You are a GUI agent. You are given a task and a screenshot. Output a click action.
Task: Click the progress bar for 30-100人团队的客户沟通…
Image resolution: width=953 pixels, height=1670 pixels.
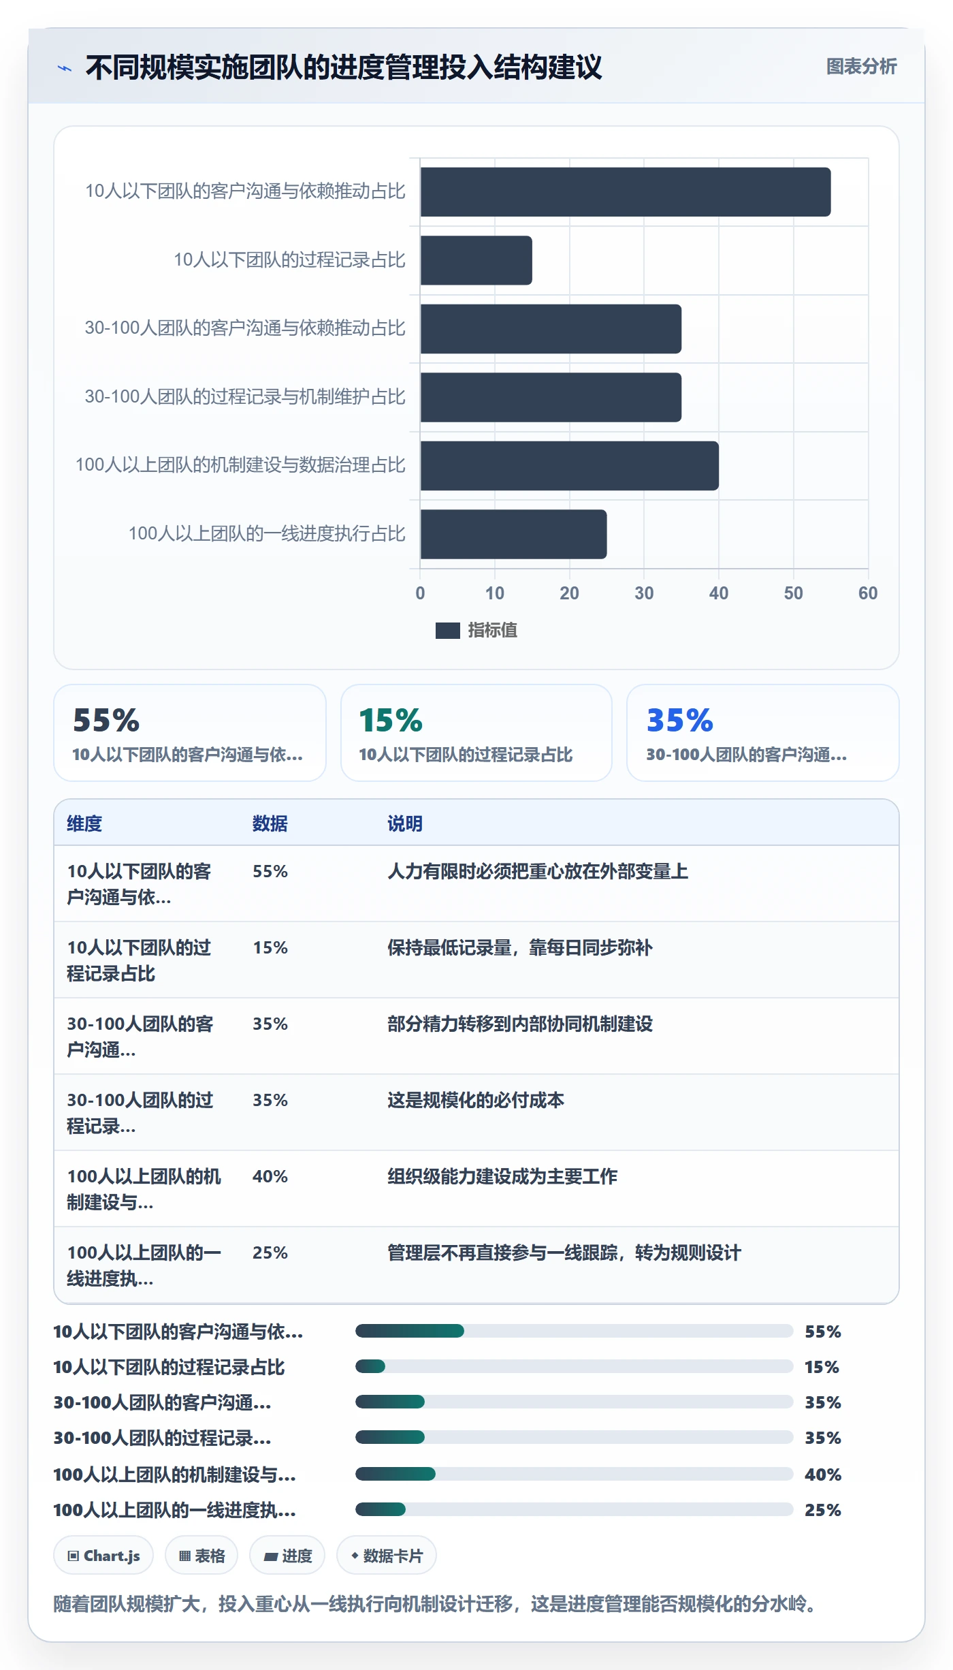(x=575, y=1402)
